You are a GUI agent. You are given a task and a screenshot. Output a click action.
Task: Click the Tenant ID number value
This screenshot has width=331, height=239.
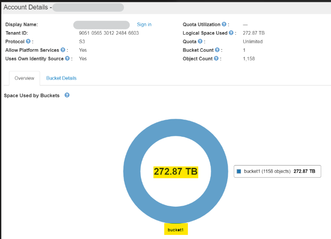(109, 33)
